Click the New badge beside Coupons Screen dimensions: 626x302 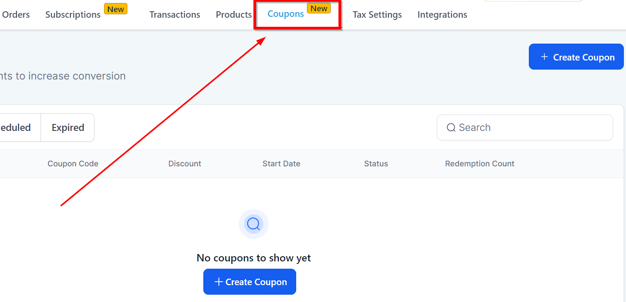pyautogui.click(x=319, y=8)
